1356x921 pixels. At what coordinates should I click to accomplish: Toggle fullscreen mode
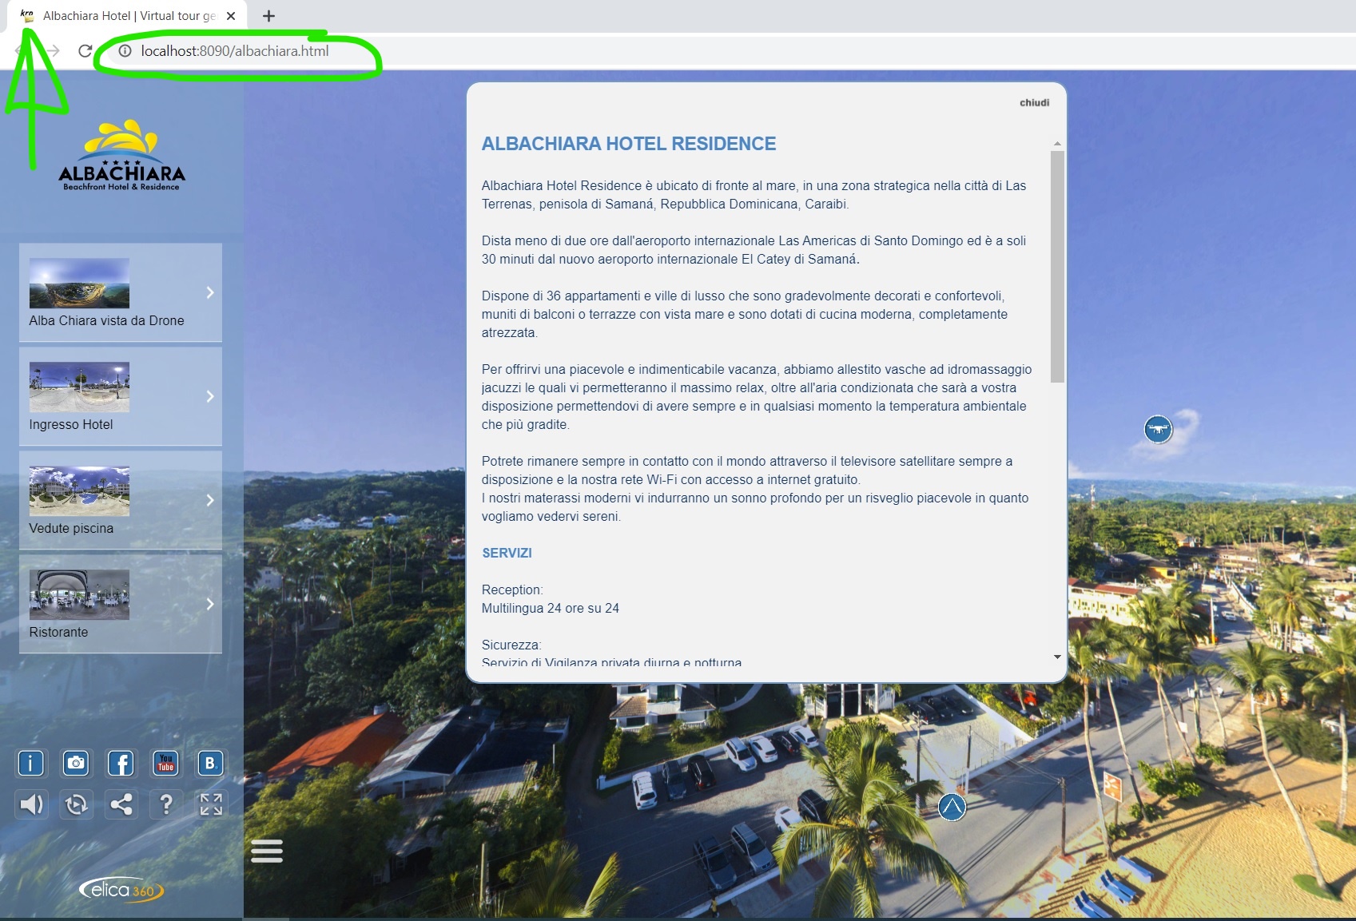[211, 804]
